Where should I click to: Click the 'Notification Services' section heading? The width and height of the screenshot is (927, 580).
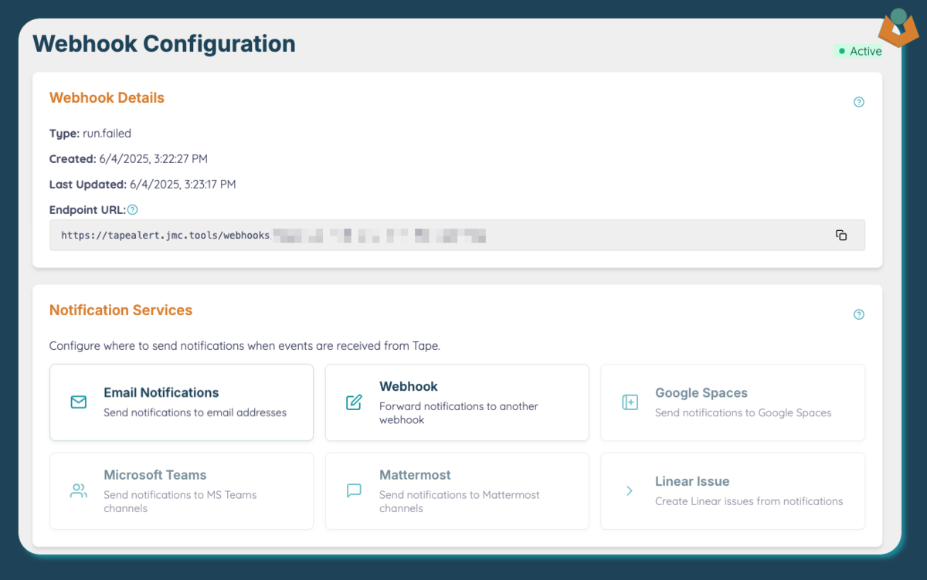(x=121, y=310)
